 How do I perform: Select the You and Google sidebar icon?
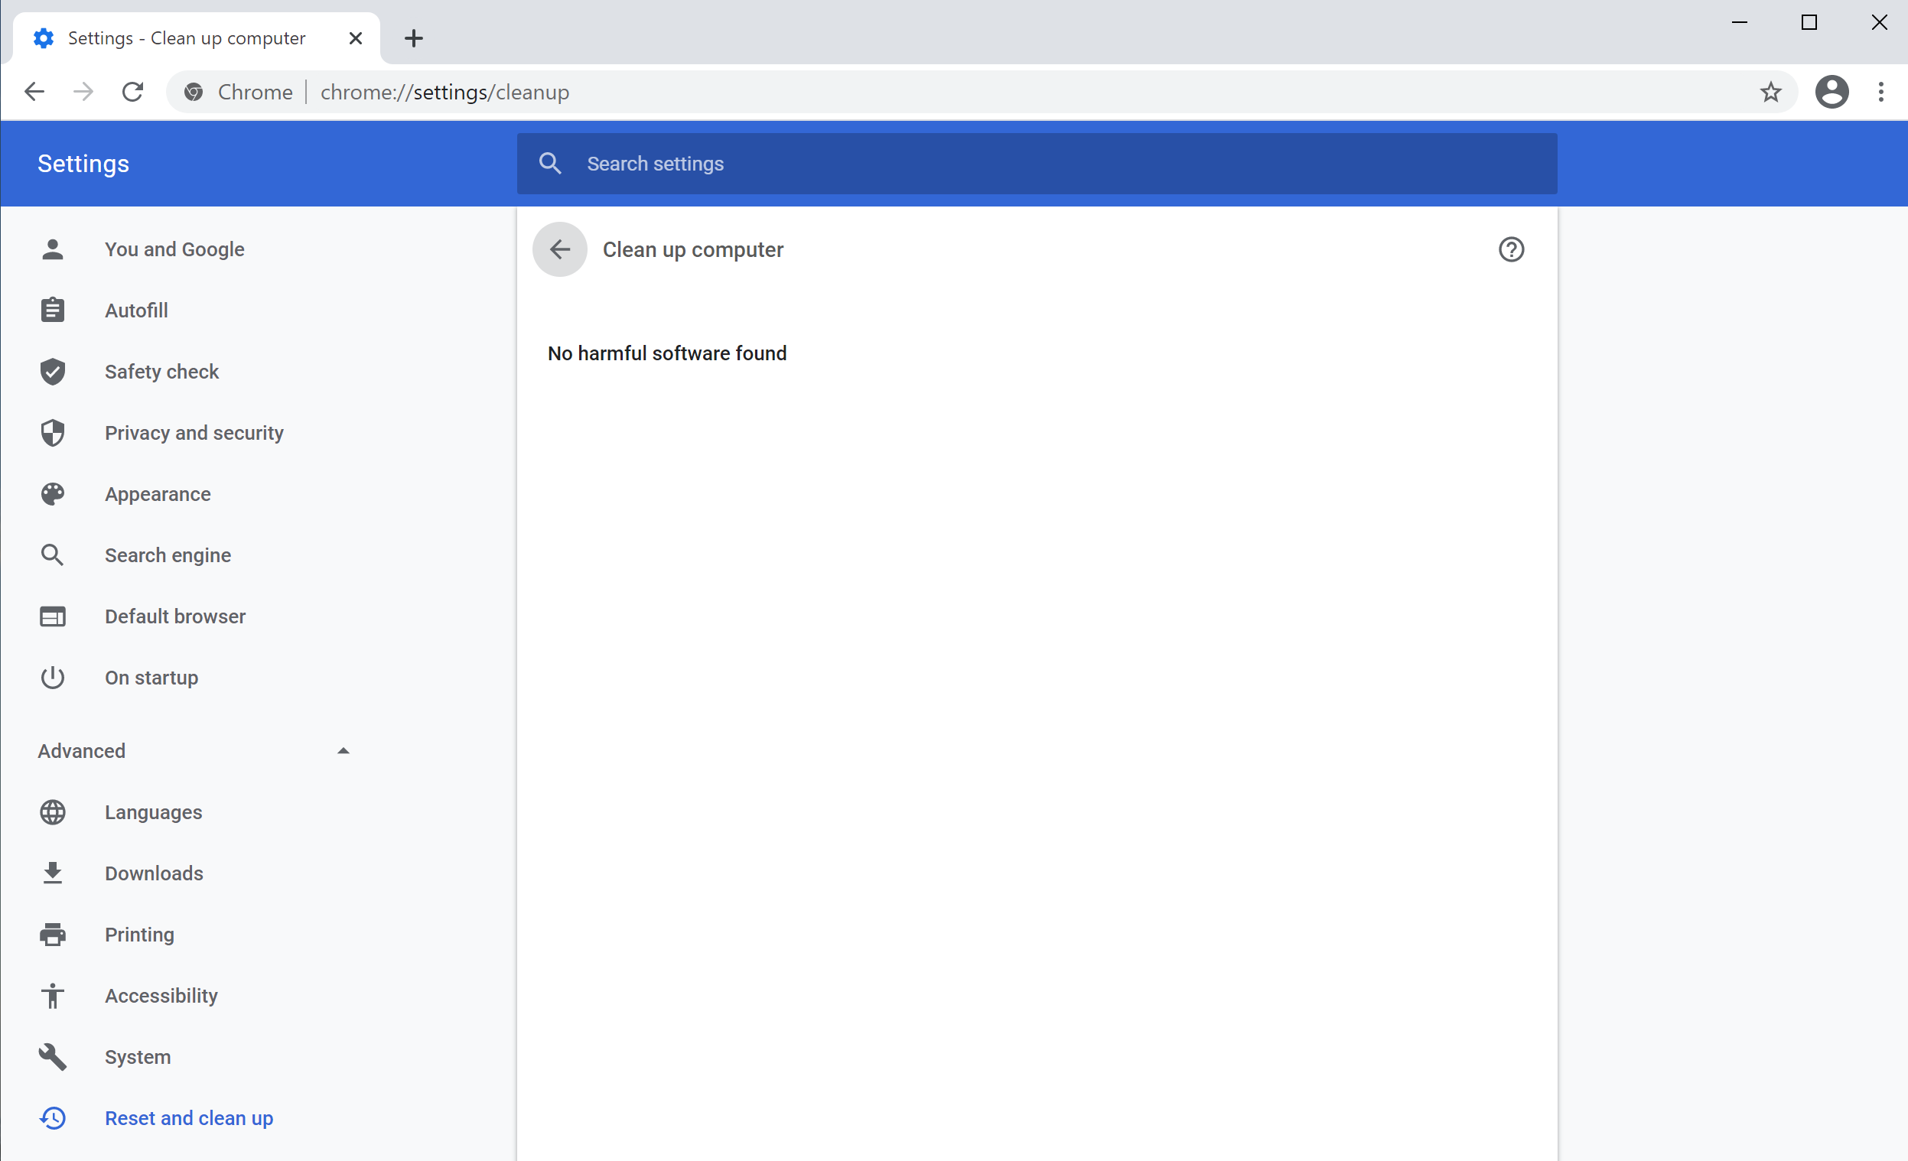[x=52, y=249]
